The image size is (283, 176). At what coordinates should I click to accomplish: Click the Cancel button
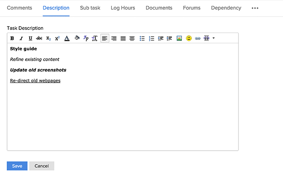pos(42,166)
